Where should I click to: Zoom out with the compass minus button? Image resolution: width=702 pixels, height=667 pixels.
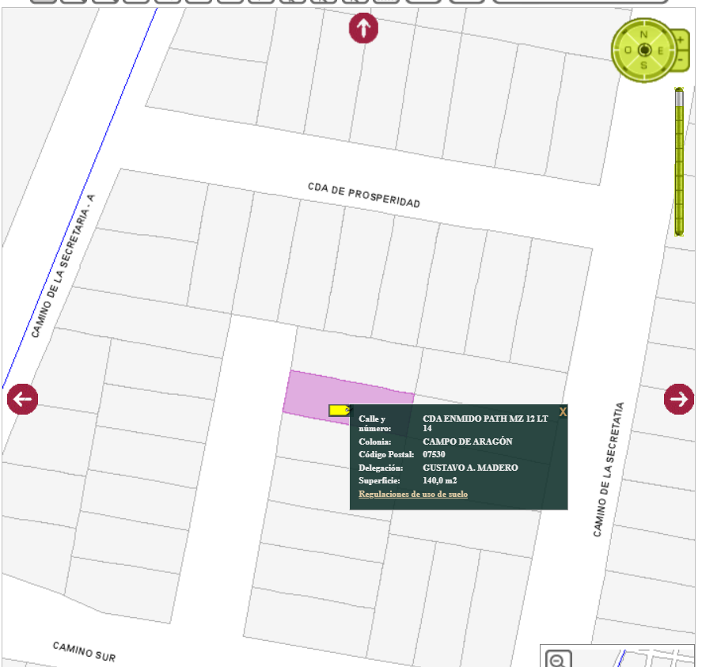point(681,60)
